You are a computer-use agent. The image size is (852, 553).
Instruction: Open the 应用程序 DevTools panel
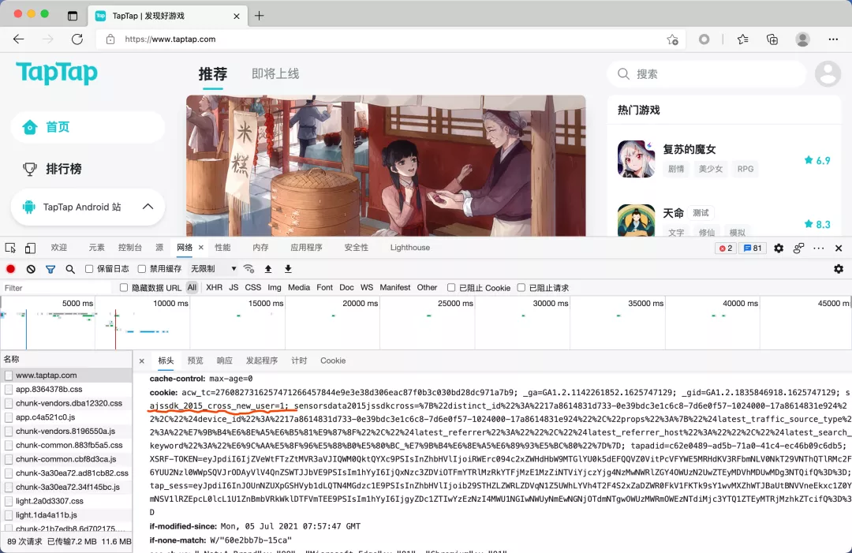pyautogui.click(x=306, y=247)
